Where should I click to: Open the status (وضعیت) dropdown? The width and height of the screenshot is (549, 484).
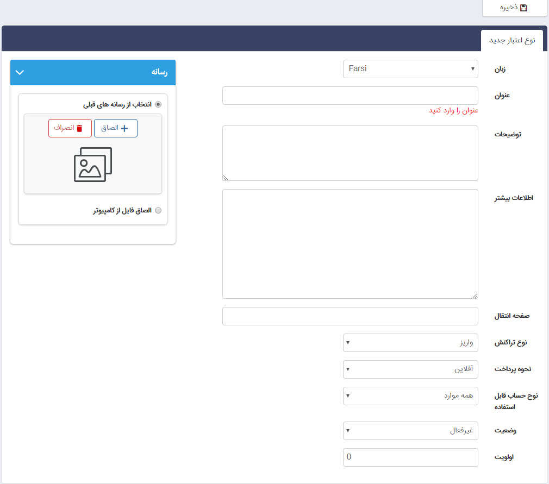click(410, 431)
